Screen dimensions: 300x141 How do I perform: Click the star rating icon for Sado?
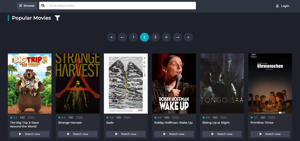(107, 117)
